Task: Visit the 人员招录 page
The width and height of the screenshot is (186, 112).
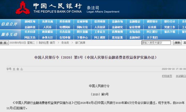Action: 100,27
